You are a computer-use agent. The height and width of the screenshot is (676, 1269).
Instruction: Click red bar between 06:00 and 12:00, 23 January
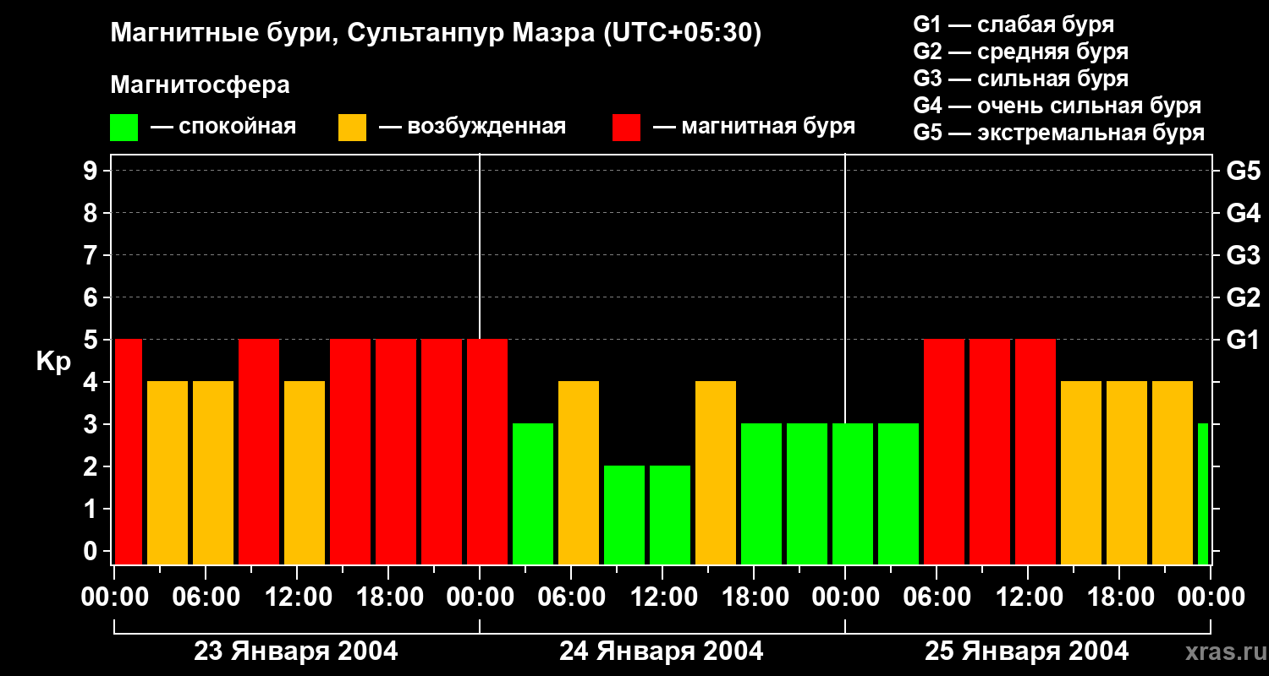click(259, 451)
